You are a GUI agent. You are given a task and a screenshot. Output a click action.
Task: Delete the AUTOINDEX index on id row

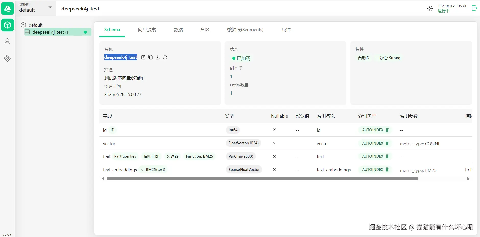(387, 130)
